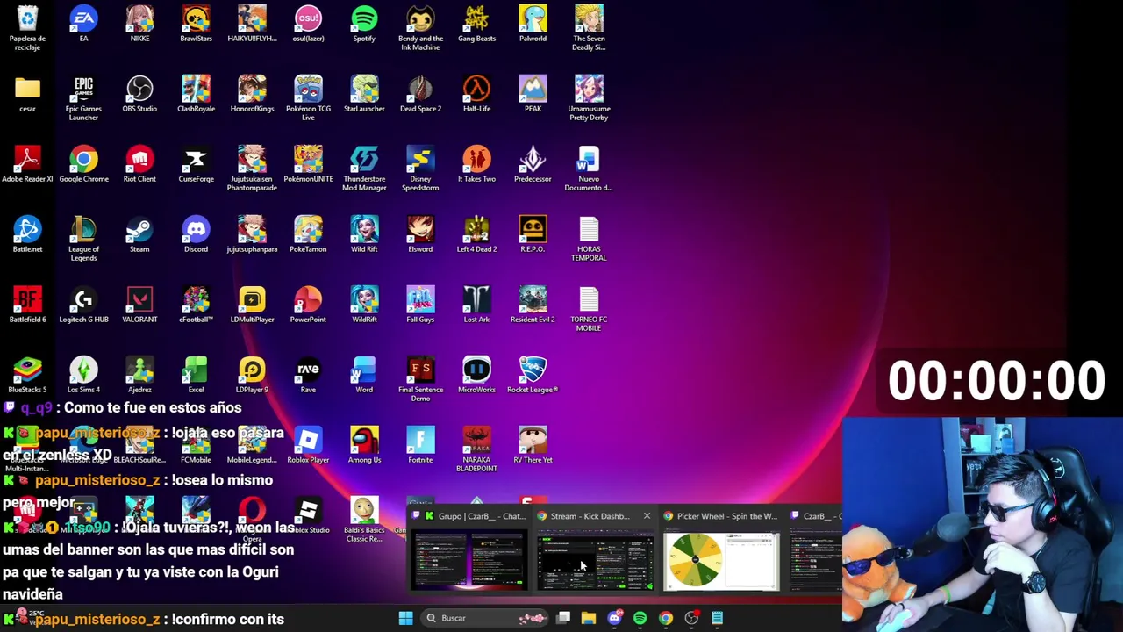Click the Buscar taskbar search box
Image resolution: width=1123 pixels, height=632 pixels.
coord(483,618)
